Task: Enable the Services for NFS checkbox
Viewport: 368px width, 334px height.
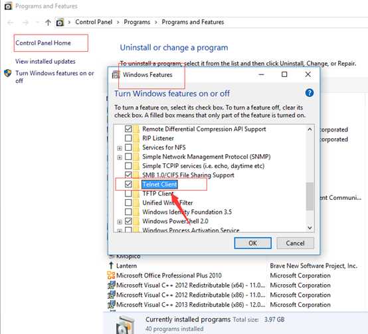Action: [x=128, y=147]
